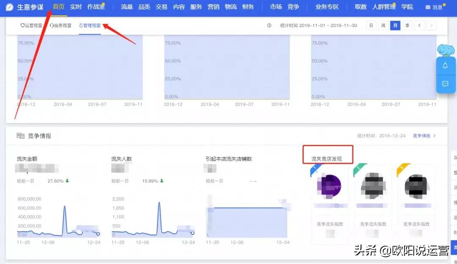
Task: Open the 市场 menu
Action: 276,7
